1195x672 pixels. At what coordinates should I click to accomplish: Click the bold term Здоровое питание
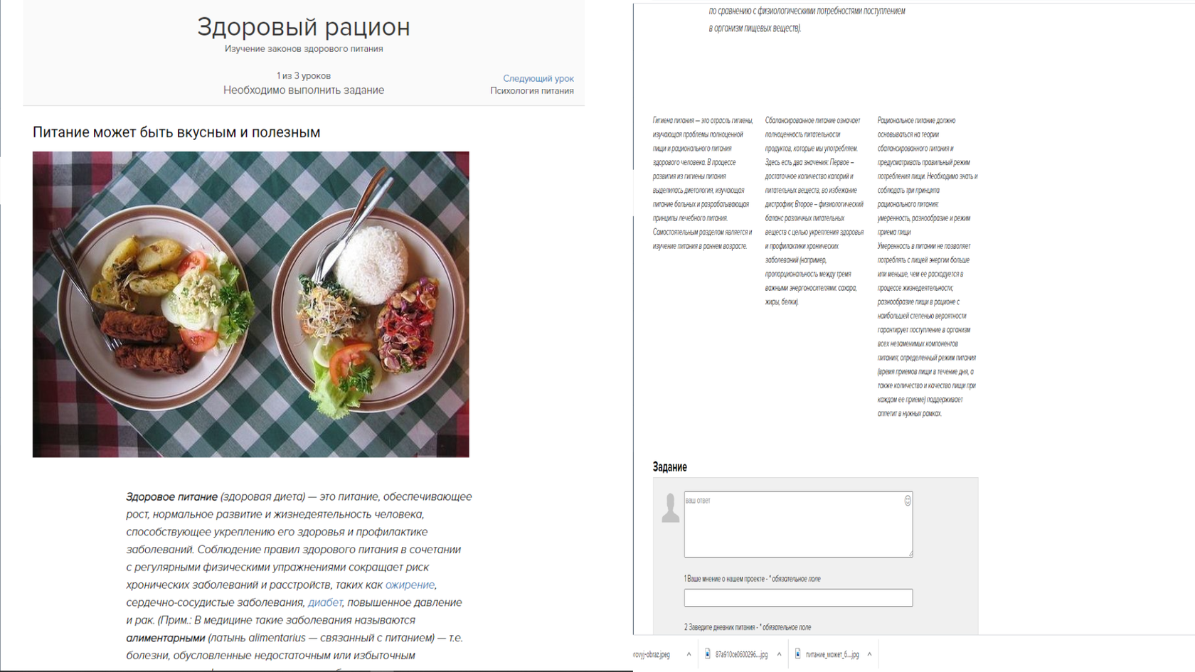pyautogui.click(x=171, y=496)
